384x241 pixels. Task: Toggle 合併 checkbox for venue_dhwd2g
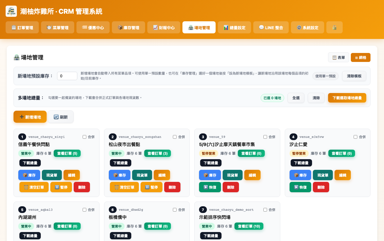click(175, 210)
